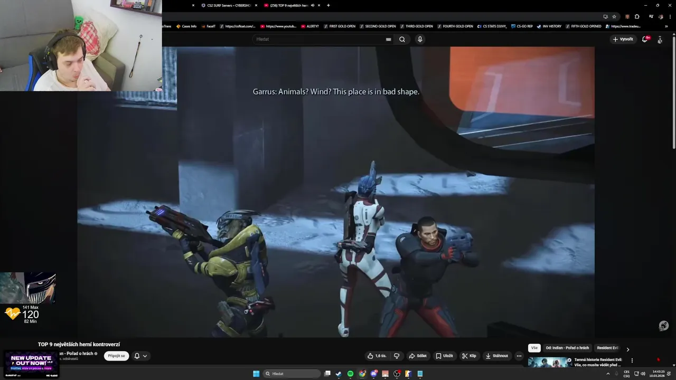676x380 pixels.
Task: Switch to Chrome in the taskbar
Action: [x=362, y=374]
